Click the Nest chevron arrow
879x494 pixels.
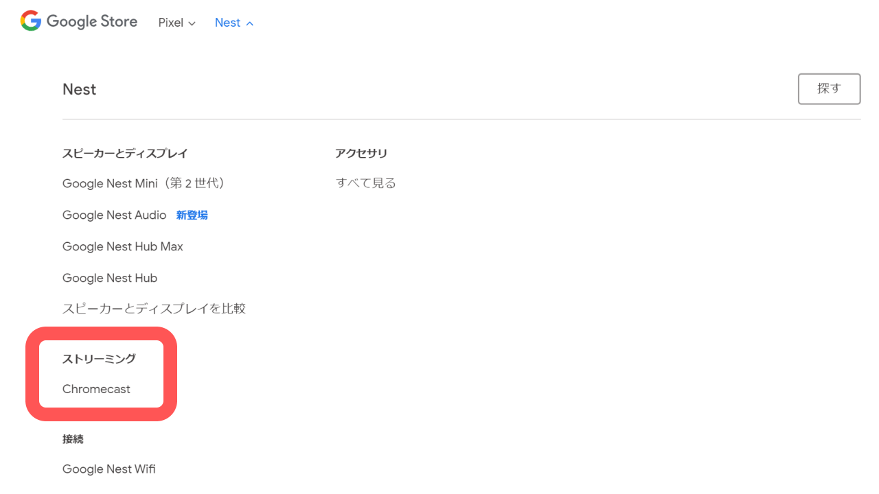click(x=250, y=23)
